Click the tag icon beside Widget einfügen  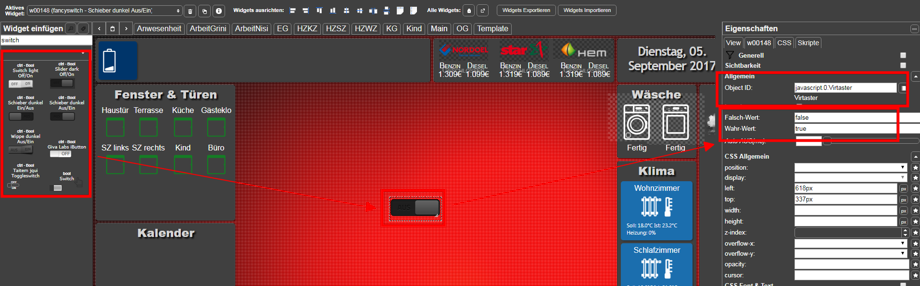tap(83, 29)
